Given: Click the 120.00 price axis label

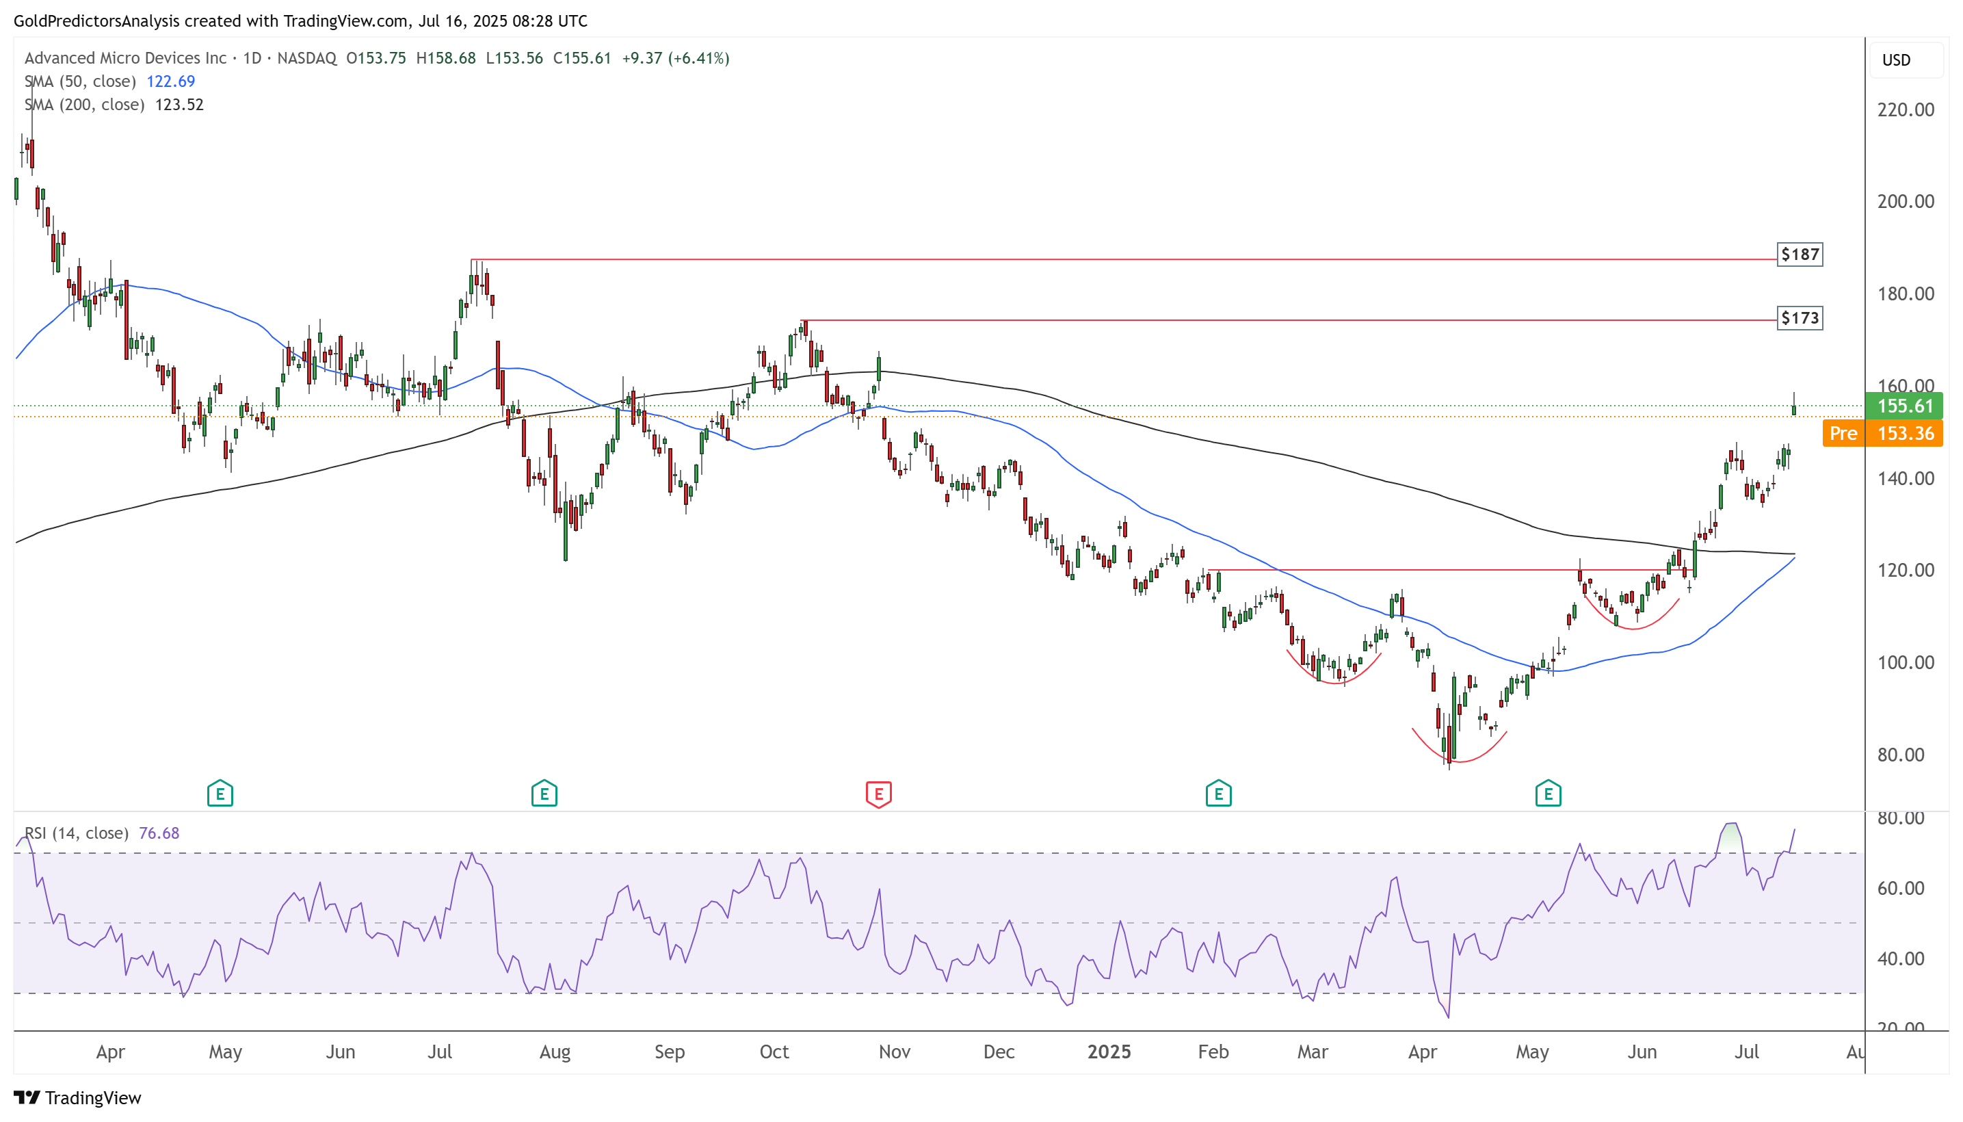Looking at the screenshot, I should point(1906,571).
